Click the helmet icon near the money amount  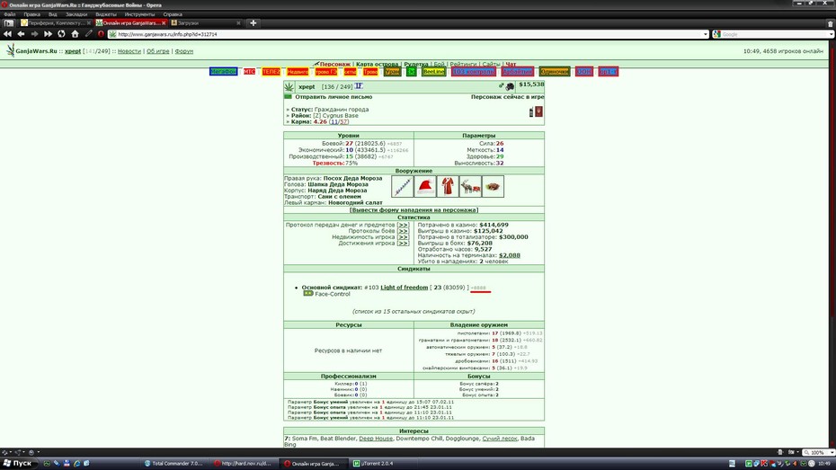point(511,86)
